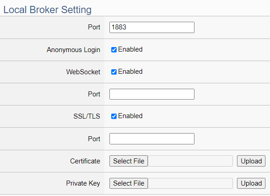Focus the empty SSL/TLS Port input
The image size is (270, 196).
click(152, 139)
